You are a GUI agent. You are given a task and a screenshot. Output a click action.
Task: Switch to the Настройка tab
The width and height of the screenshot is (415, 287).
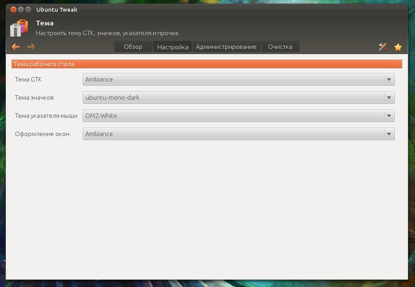click(x=172, y=47)
